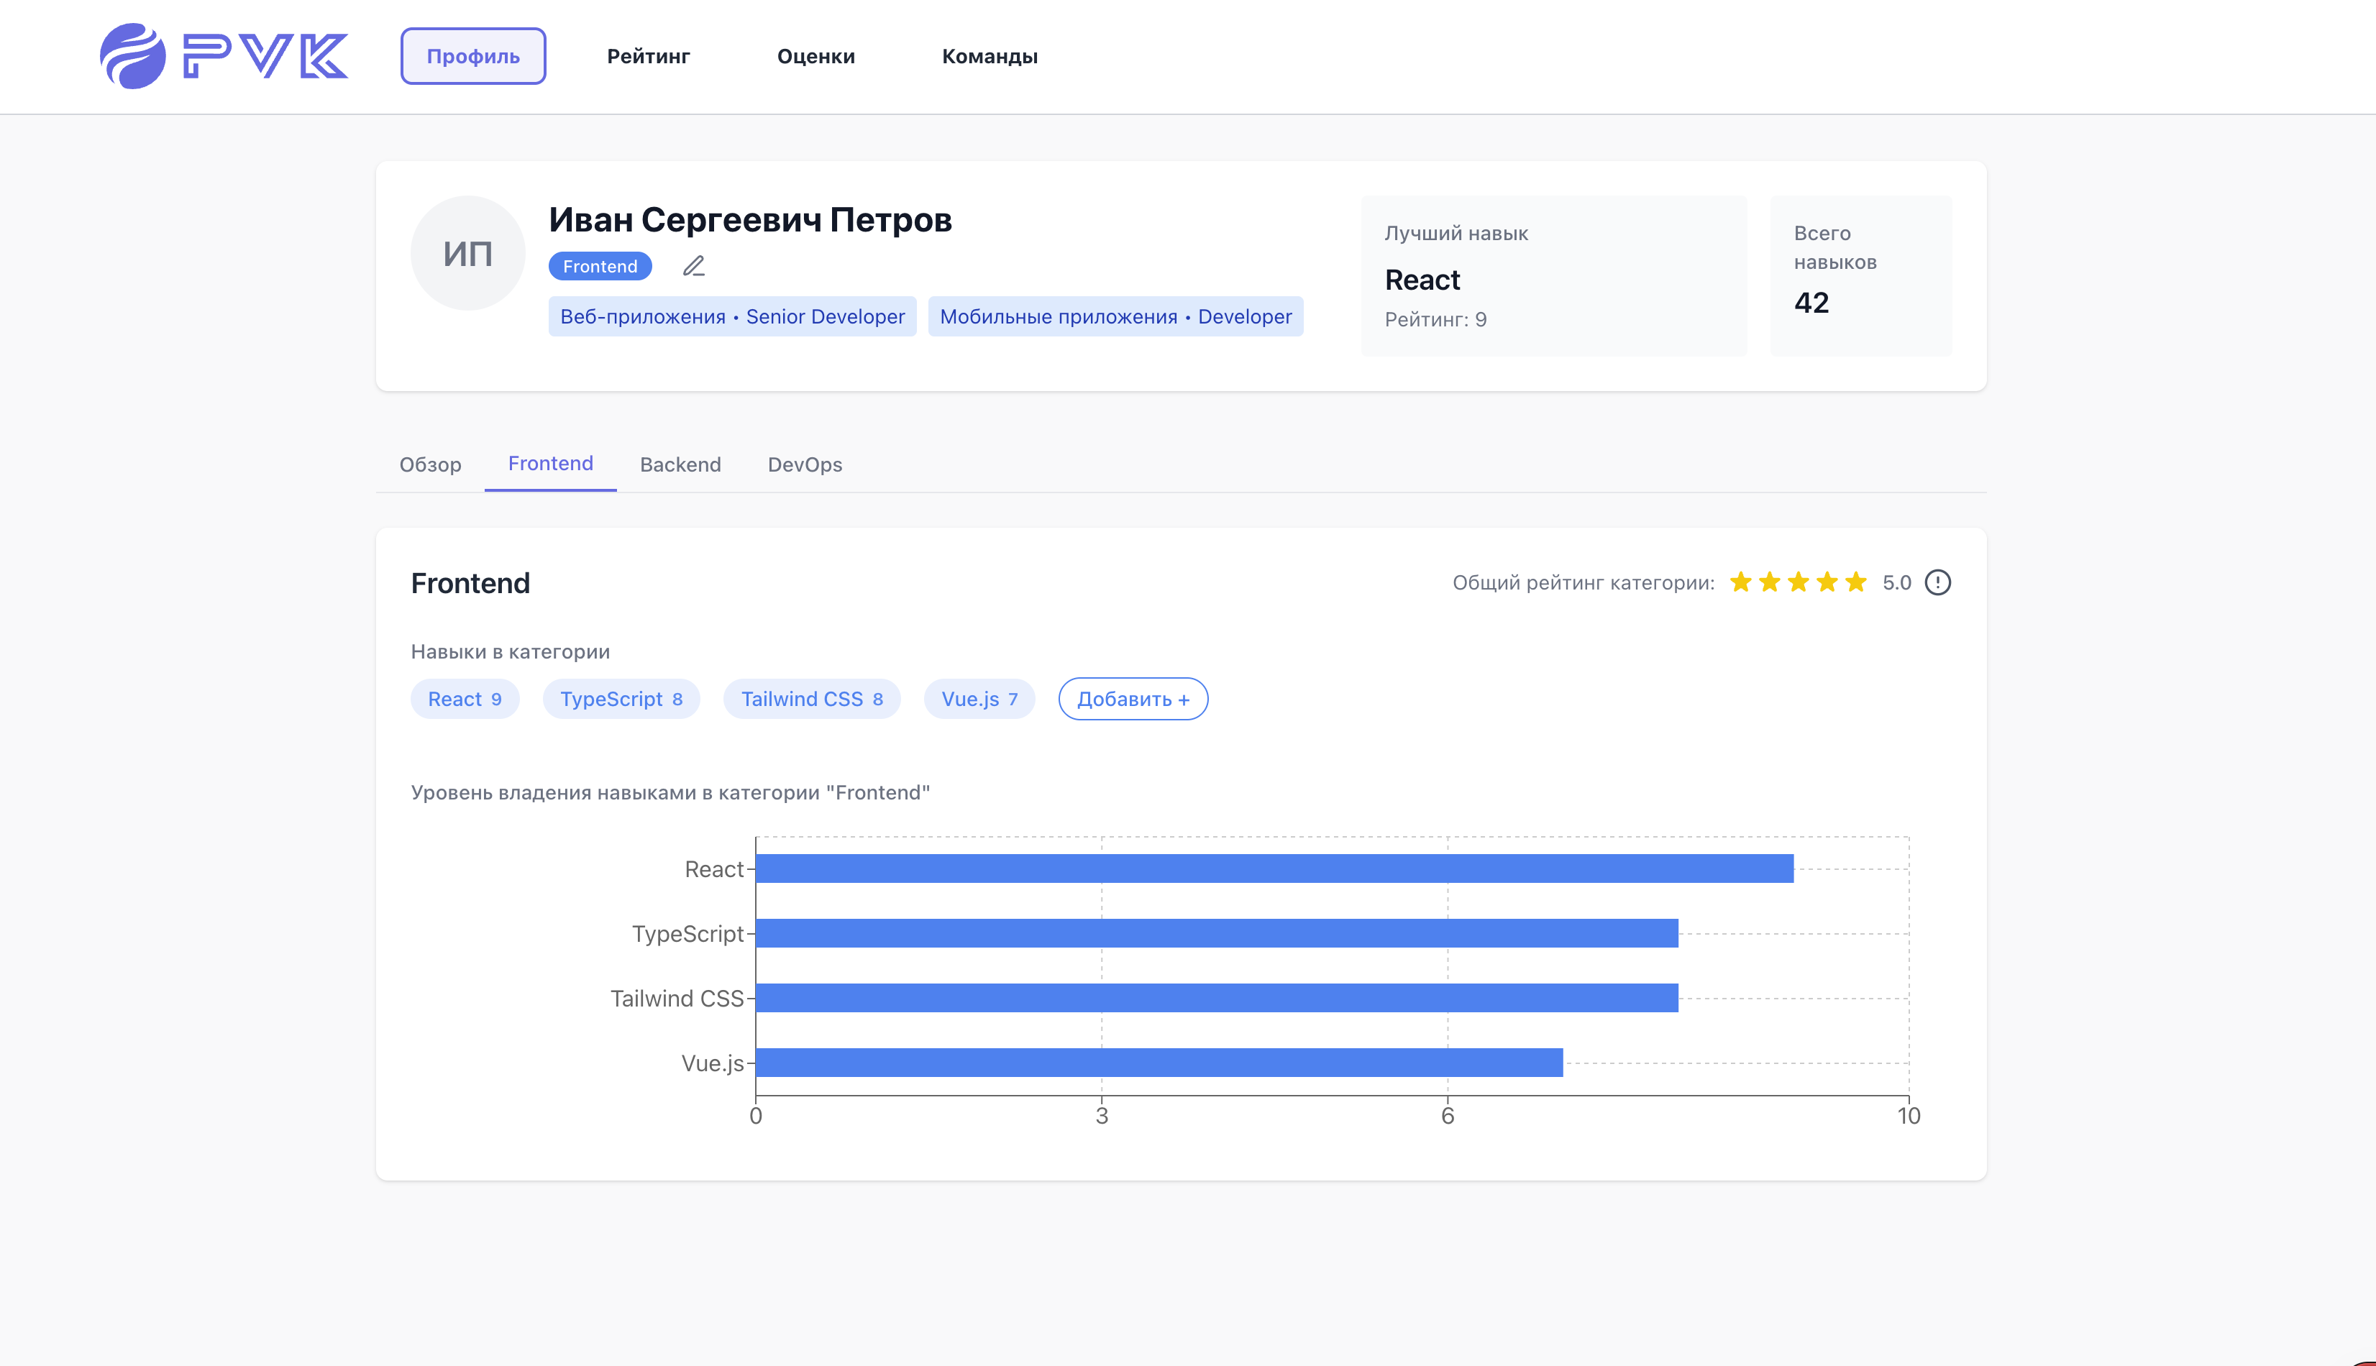The width and height of the screenshot is (2376, 1366).
Task: Navigate to Команды section
Action: tap(989, 56)
